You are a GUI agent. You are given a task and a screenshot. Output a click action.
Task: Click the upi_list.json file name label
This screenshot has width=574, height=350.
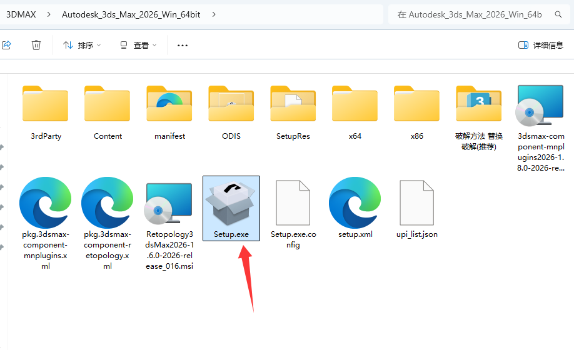click(x=417, y=234)
